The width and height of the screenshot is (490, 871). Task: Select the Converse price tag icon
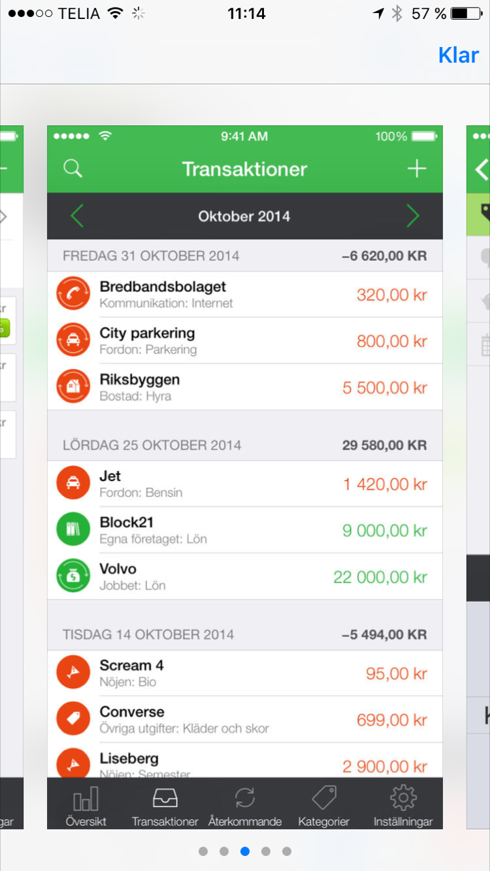(73, 719)
